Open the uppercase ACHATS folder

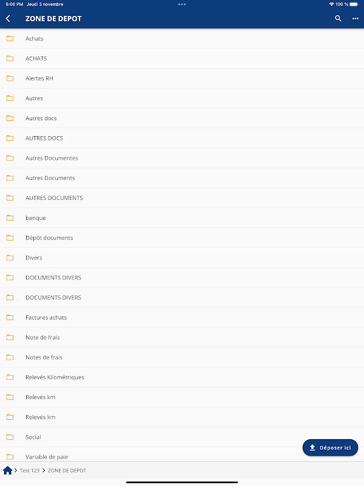pos(182,58)
